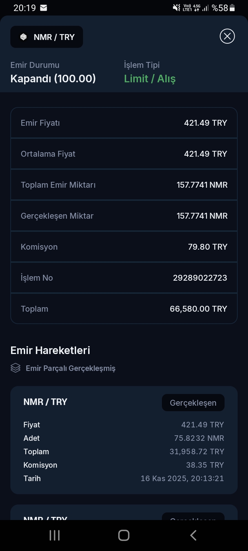248x551 pixels.
Task: Tap the Ortalama Fiyat row
Action: (x=124, y=154)
